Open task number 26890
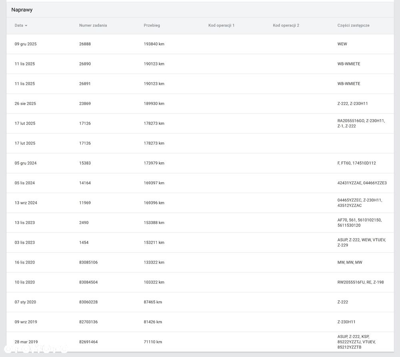Screen dimensions: 400x357 point(85,64)
